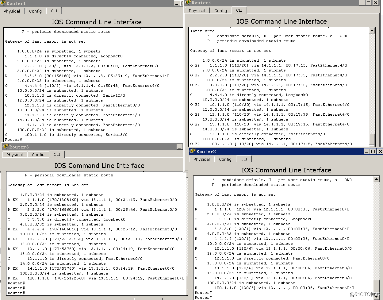The height and width of the screenshot is (300, 383).
Task: Maximize the Router2 window
Action: [x=373, y=151]
